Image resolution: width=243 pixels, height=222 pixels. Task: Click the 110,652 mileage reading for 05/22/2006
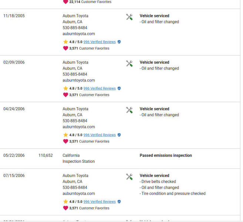[x=45, y=155]
